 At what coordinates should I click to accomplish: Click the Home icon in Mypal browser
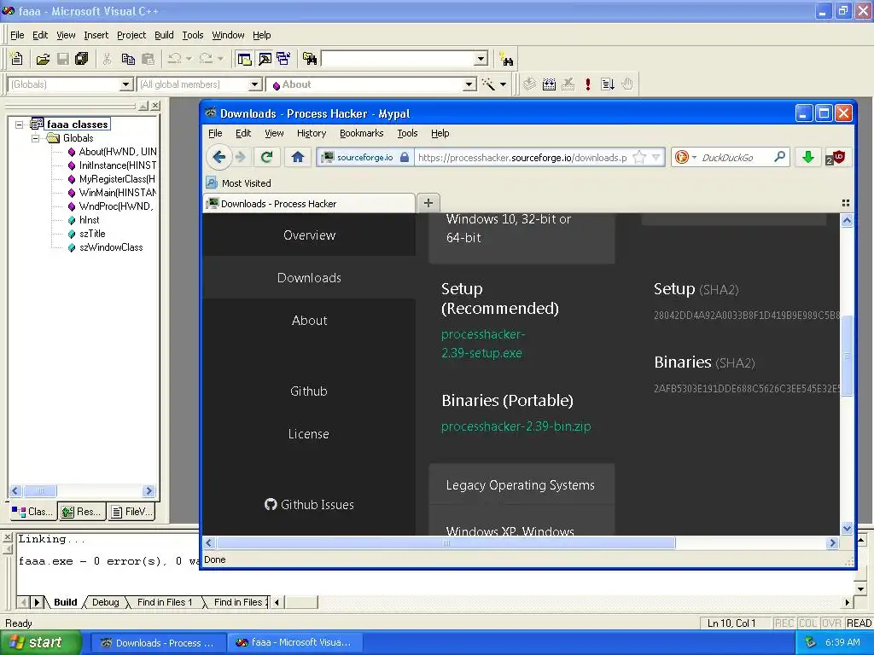point(298,157)
